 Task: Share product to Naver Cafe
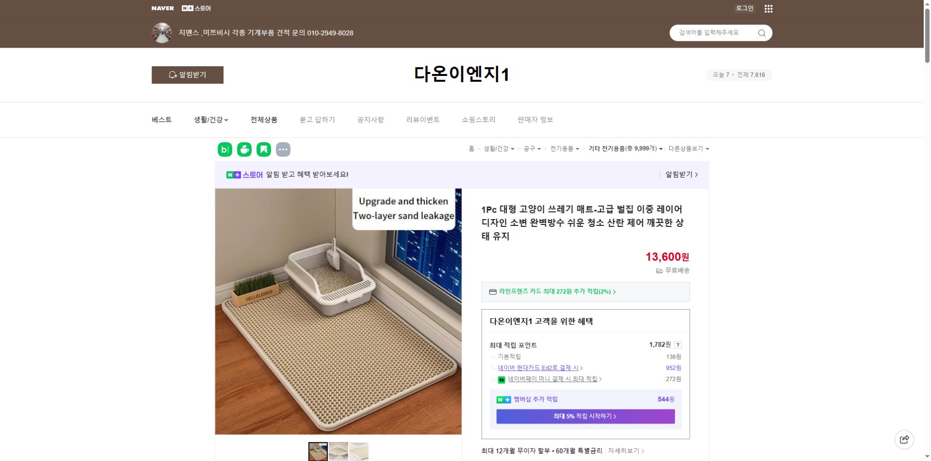point(244,149)
